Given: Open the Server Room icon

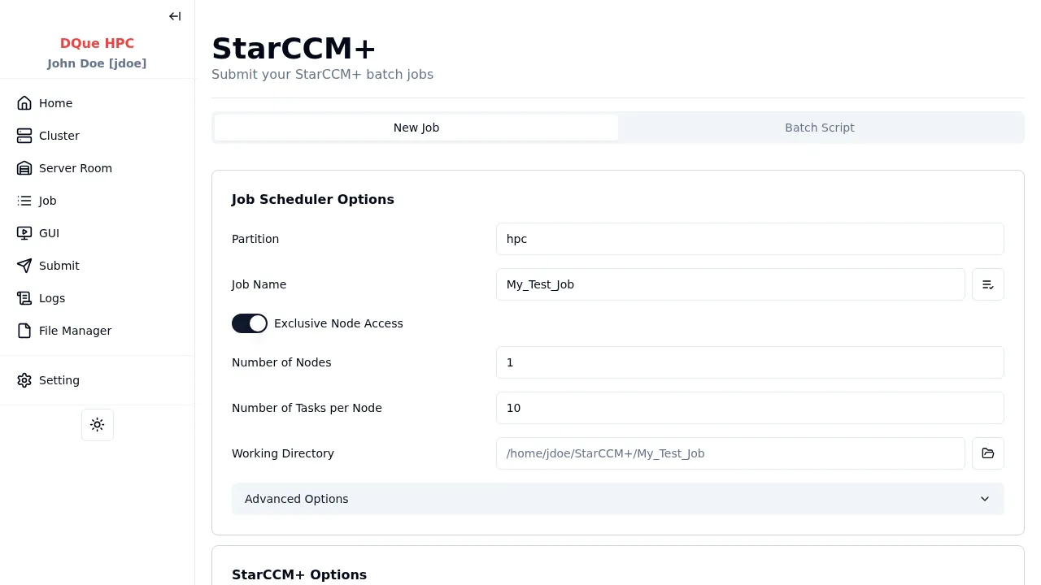Looking at the screenshot, I should tap(24, 168).
